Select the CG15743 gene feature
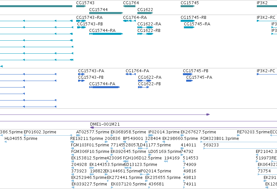The image size is (277, 189). pos(81,6)
